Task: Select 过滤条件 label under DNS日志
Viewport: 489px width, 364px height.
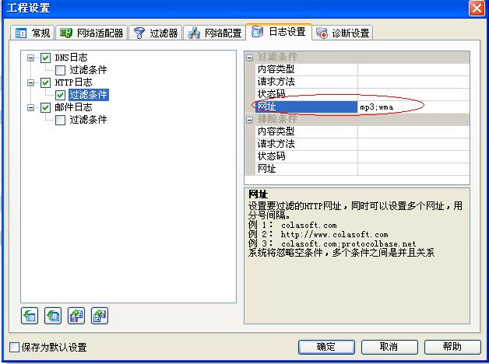Action: coord(88,70)
